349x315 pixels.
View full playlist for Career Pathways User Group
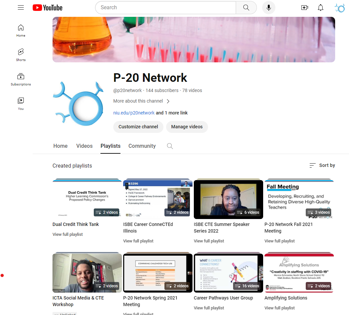click(x=209, y=308)
